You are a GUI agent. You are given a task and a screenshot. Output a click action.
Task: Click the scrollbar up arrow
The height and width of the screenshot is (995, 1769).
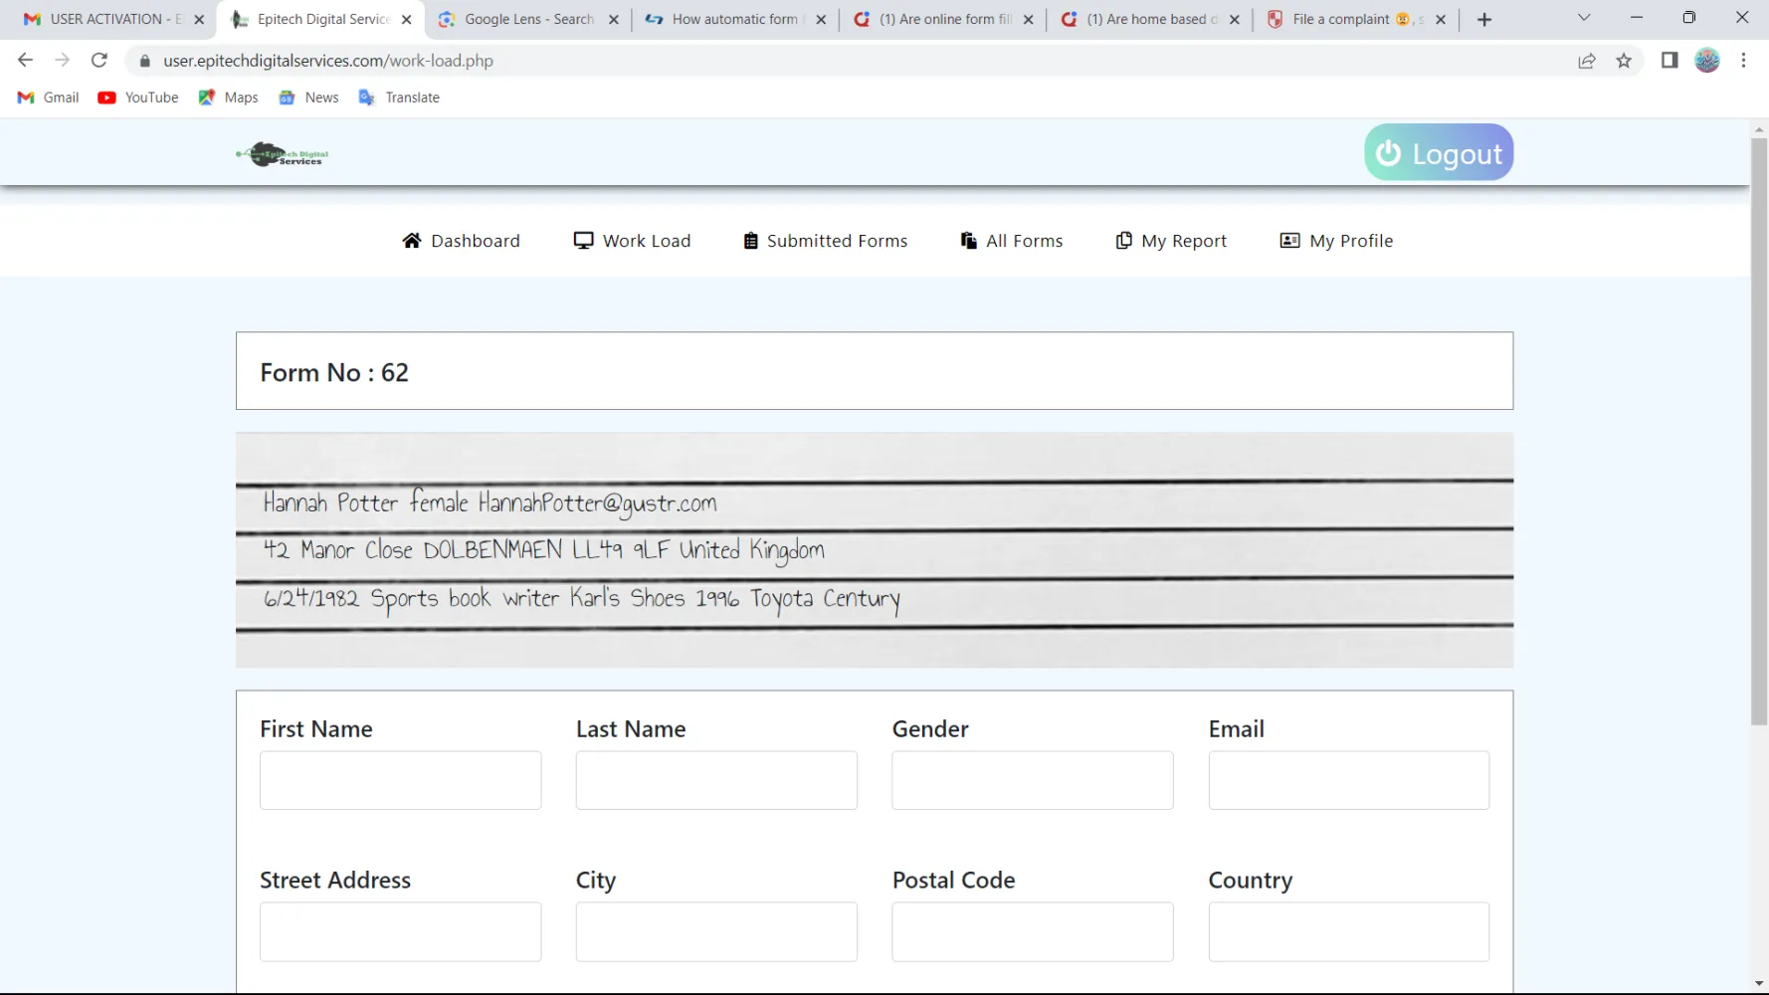coord(1759,129)
